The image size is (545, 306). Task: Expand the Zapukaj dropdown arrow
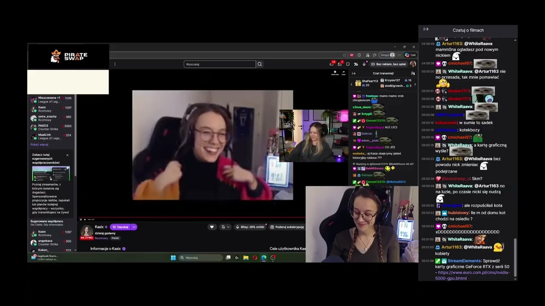[134, 227]
